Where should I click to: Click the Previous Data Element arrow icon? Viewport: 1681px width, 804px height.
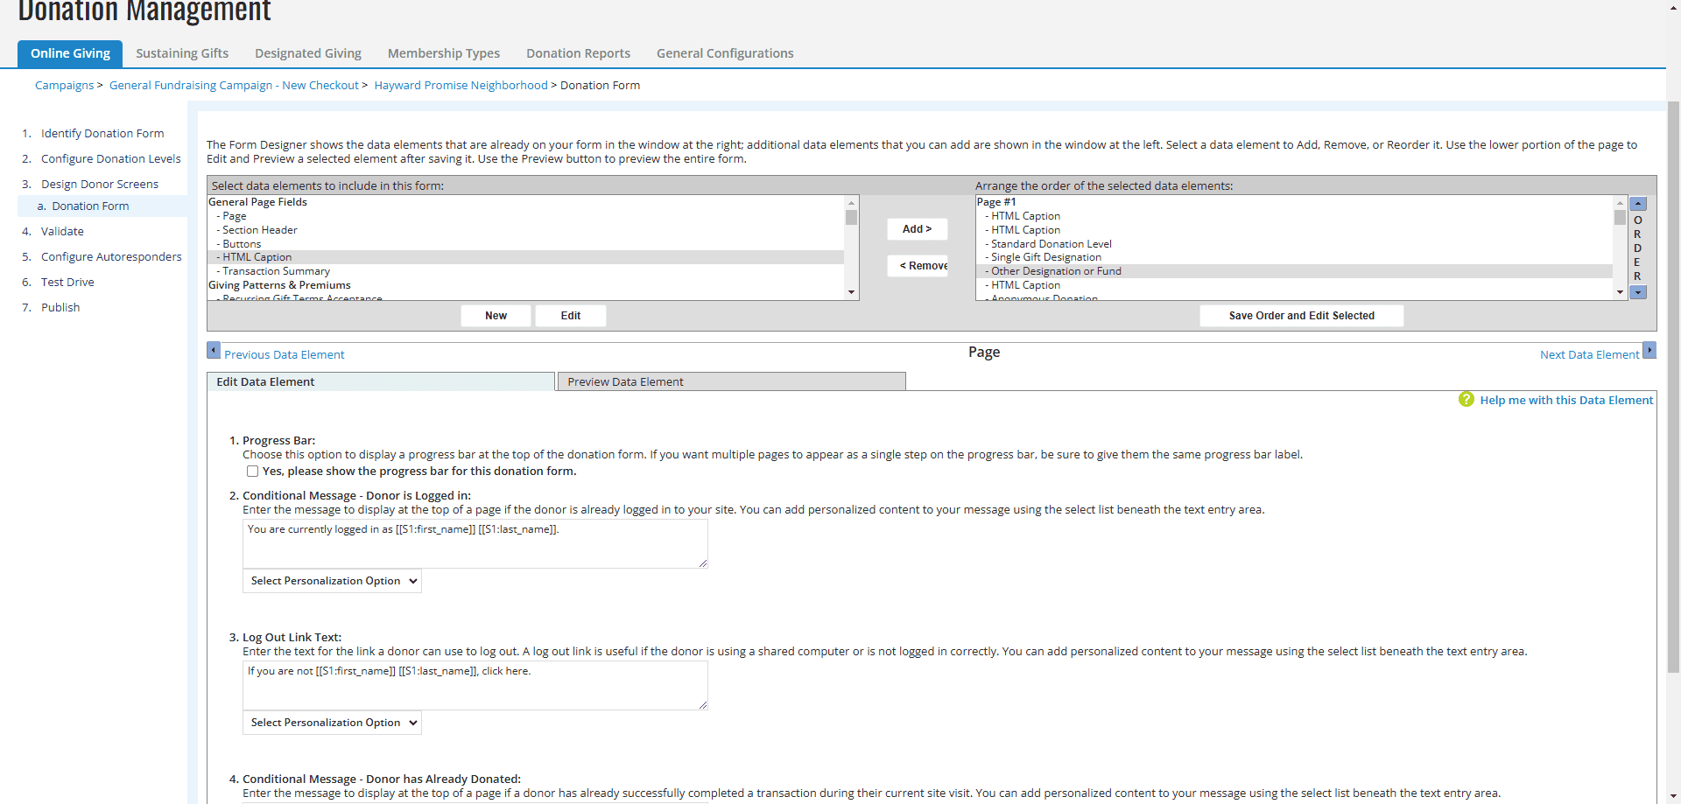214,350
